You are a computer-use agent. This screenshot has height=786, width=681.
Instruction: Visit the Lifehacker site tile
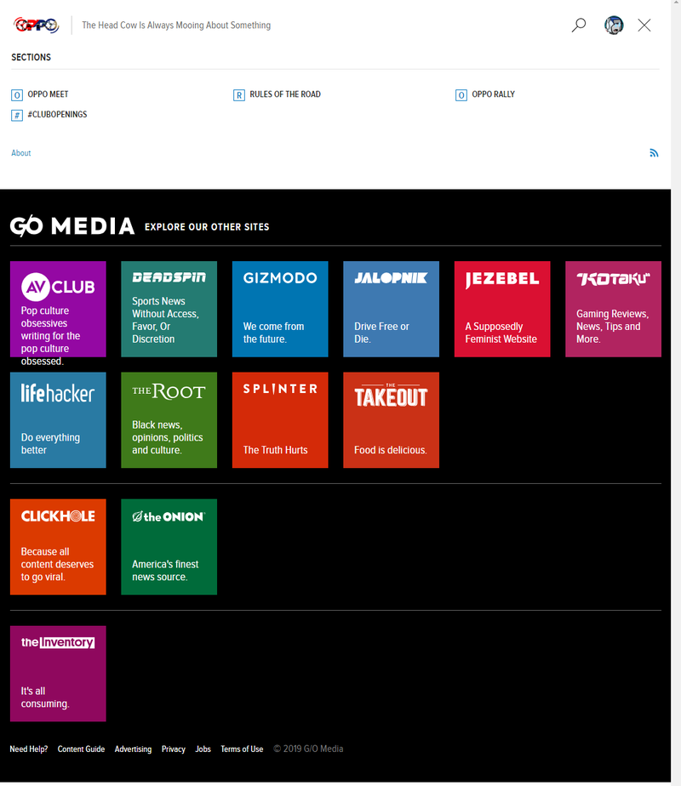click(x=58, y=420)
